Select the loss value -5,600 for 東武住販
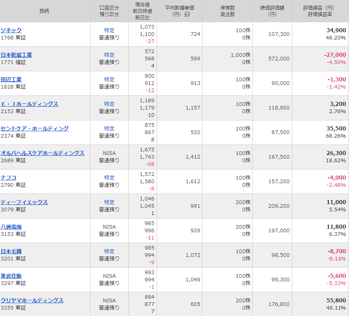Viewport: 349px width, 316px height. tap(337, 276)
